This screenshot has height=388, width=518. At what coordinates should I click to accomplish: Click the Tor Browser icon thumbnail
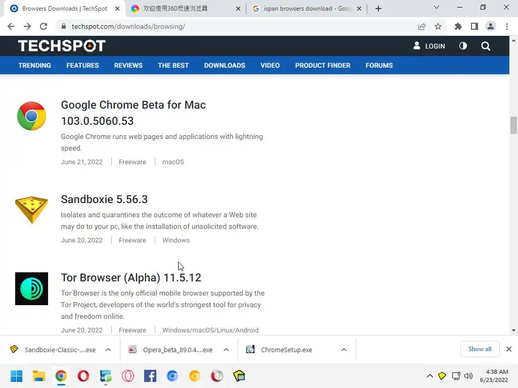click(x=31, y=288)
